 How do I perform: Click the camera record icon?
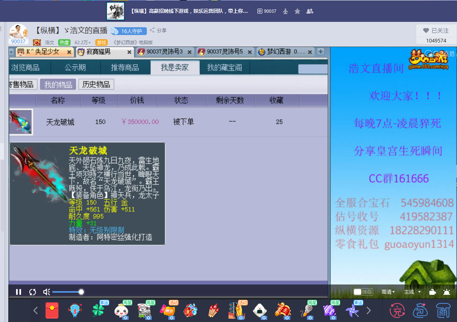tap(433, 291)
